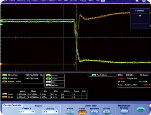Open Cursor 2 source dropdown showing Ch 2
Screen dimensions: 151x115
click(50, 112)
